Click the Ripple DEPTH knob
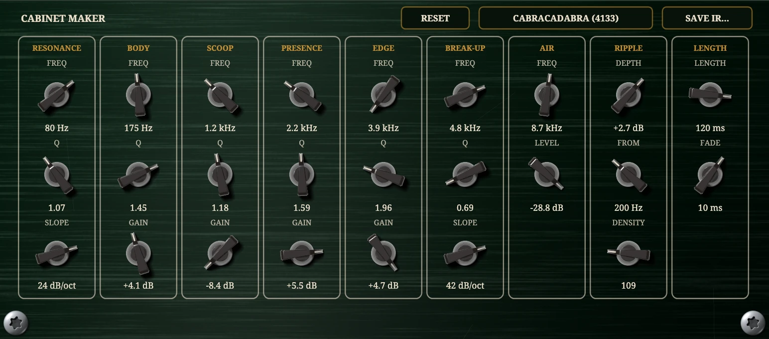Viewport: 769px width, 339px height. [x=628, y=95]
